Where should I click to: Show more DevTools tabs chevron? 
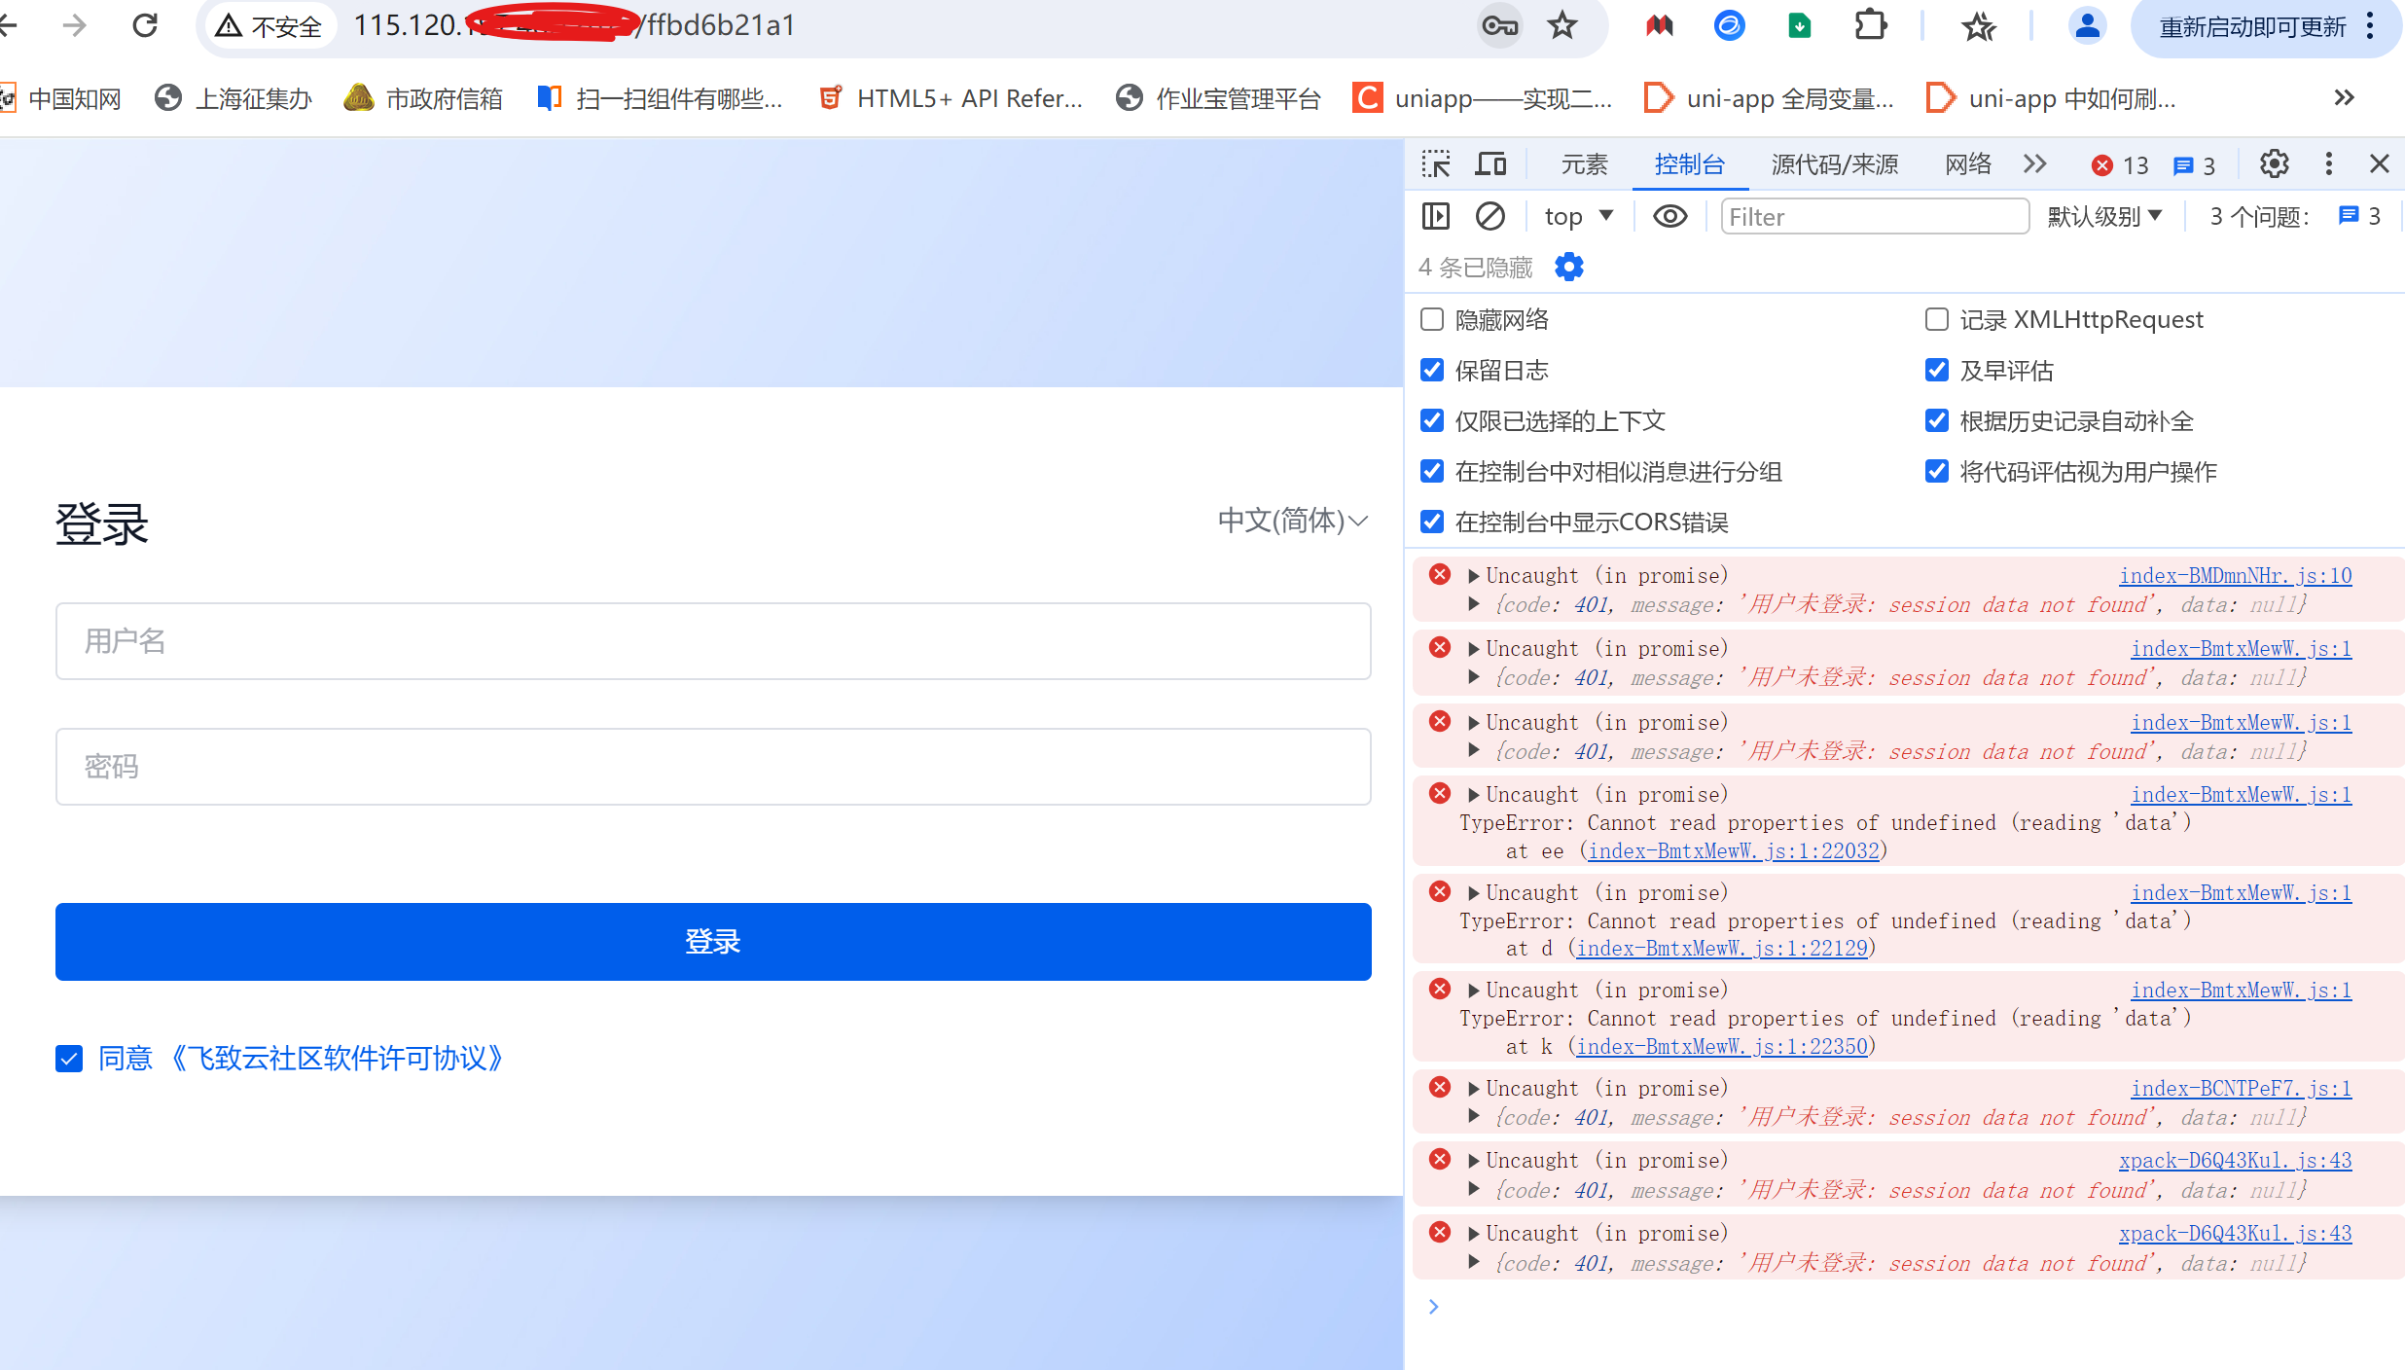pyautogui.click(x=2034, y=163)
